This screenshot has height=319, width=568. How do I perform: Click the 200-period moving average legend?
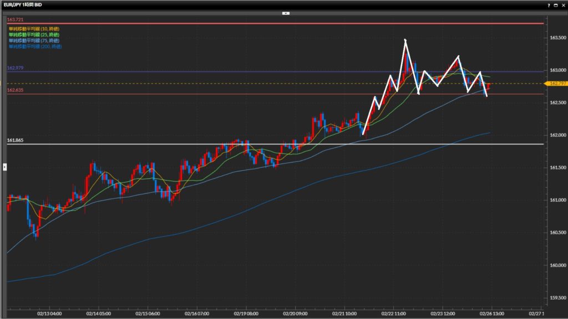click(x=34, y=47)
